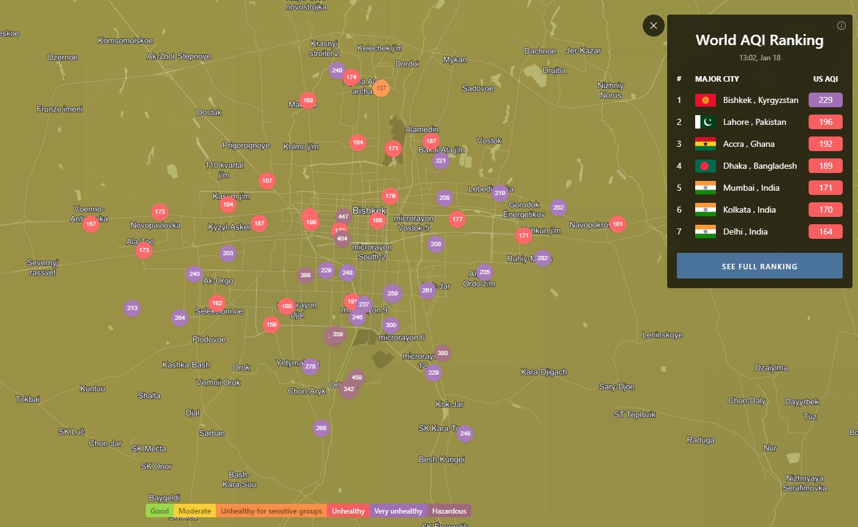Select Unhealthy for sensitive groups legend
This screenshot has width=858, height=527.
pos(271,511)
